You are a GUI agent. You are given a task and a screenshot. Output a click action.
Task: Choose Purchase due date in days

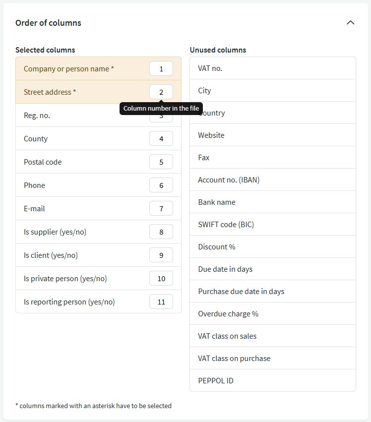click(272, 292)
